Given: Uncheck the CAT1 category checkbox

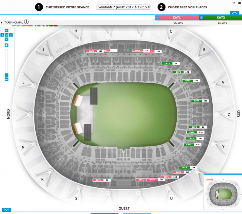Looking at the screenshot, I should coord(157,18).
